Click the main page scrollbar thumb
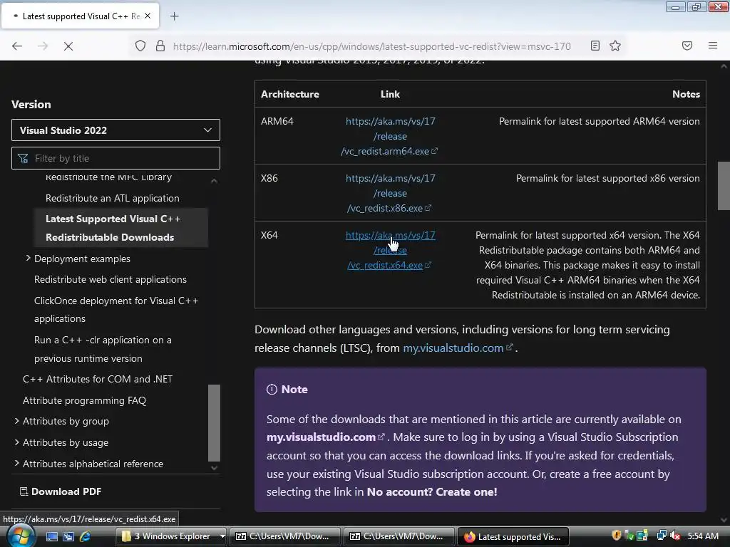The width and height of the screenshot is (730, 547). [x=724, y=186]
